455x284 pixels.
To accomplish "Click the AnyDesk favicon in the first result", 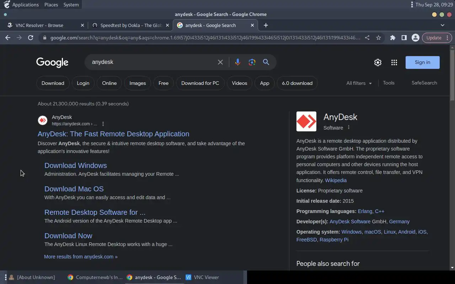I will coord(43,120).
